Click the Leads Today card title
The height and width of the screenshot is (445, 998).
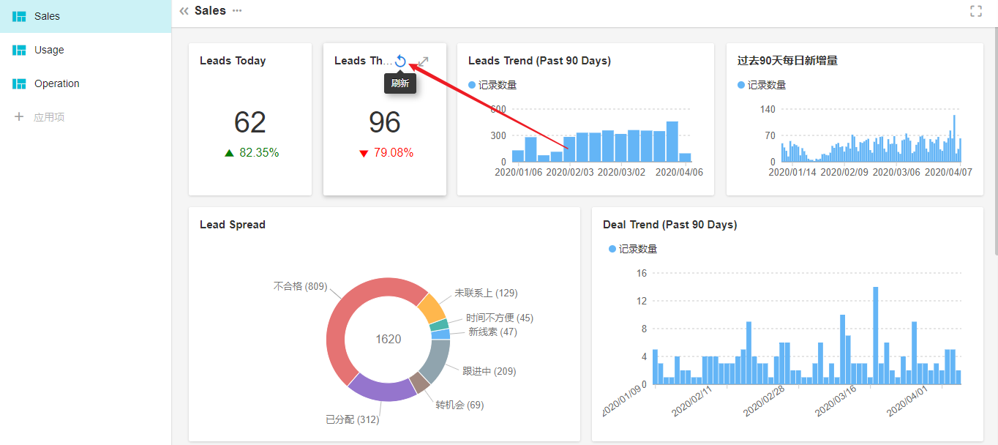(x=233, y=61)
